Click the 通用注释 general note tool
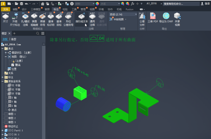 [x=92, y=19]
